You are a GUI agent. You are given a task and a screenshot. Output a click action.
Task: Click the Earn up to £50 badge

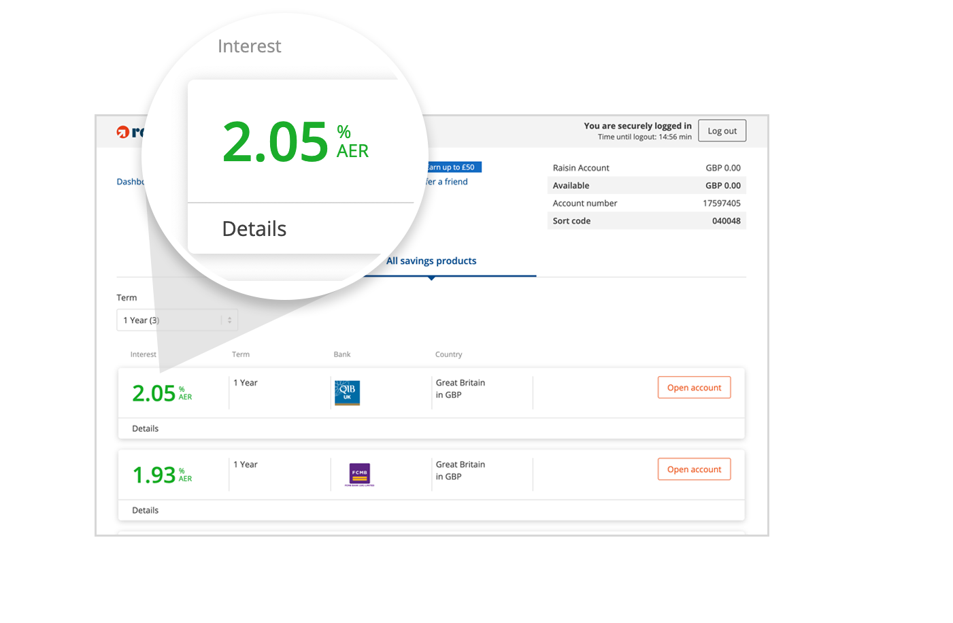coord(454,167)
